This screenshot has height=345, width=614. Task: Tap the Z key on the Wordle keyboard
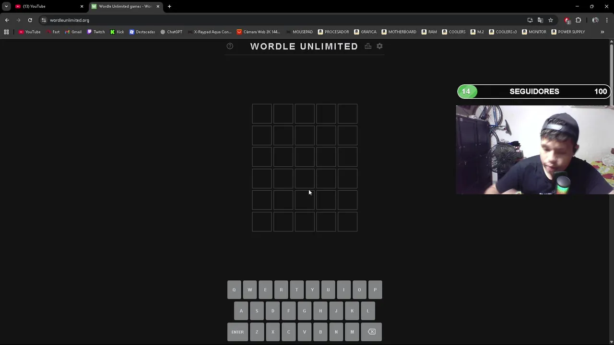(257, 332)
